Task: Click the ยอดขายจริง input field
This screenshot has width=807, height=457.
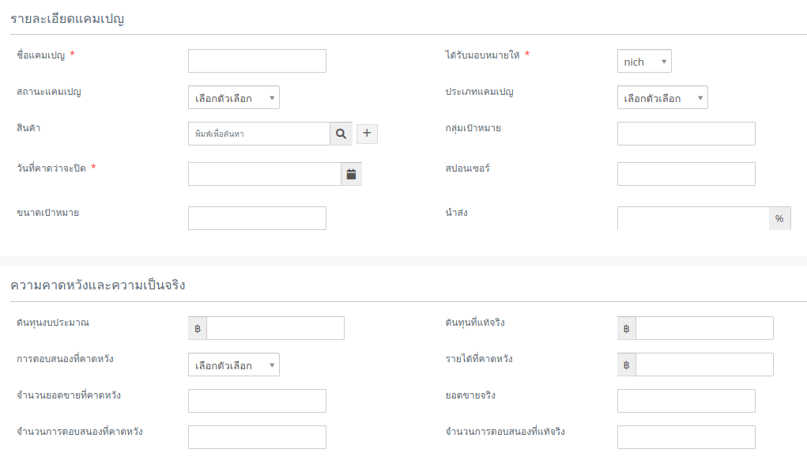Action: coord(686,401)
